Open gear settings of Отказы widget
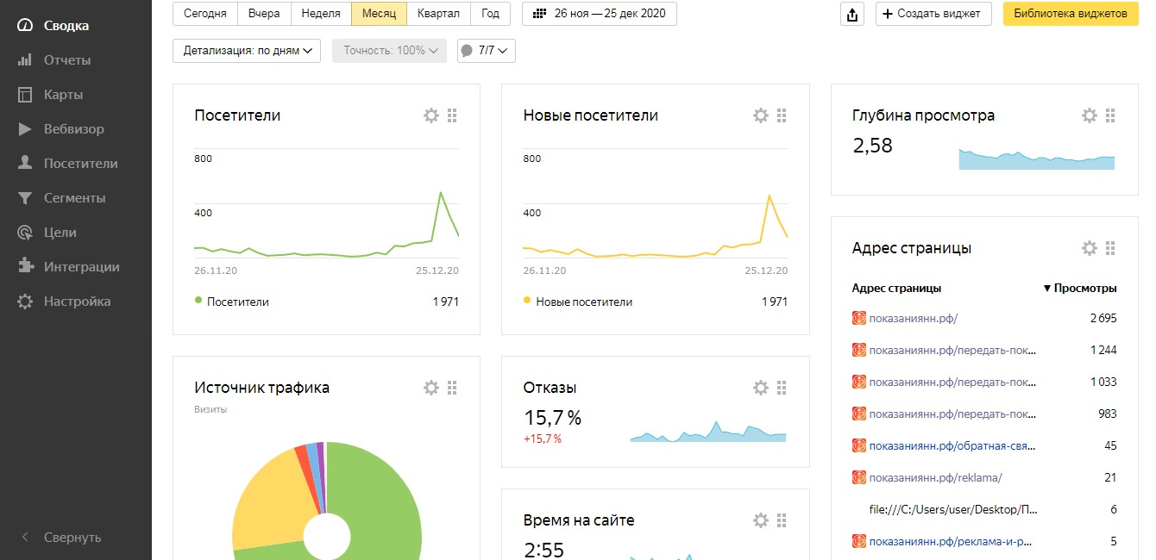The height and width of the screenshot is (560, 1156). [x=760, y=388]
